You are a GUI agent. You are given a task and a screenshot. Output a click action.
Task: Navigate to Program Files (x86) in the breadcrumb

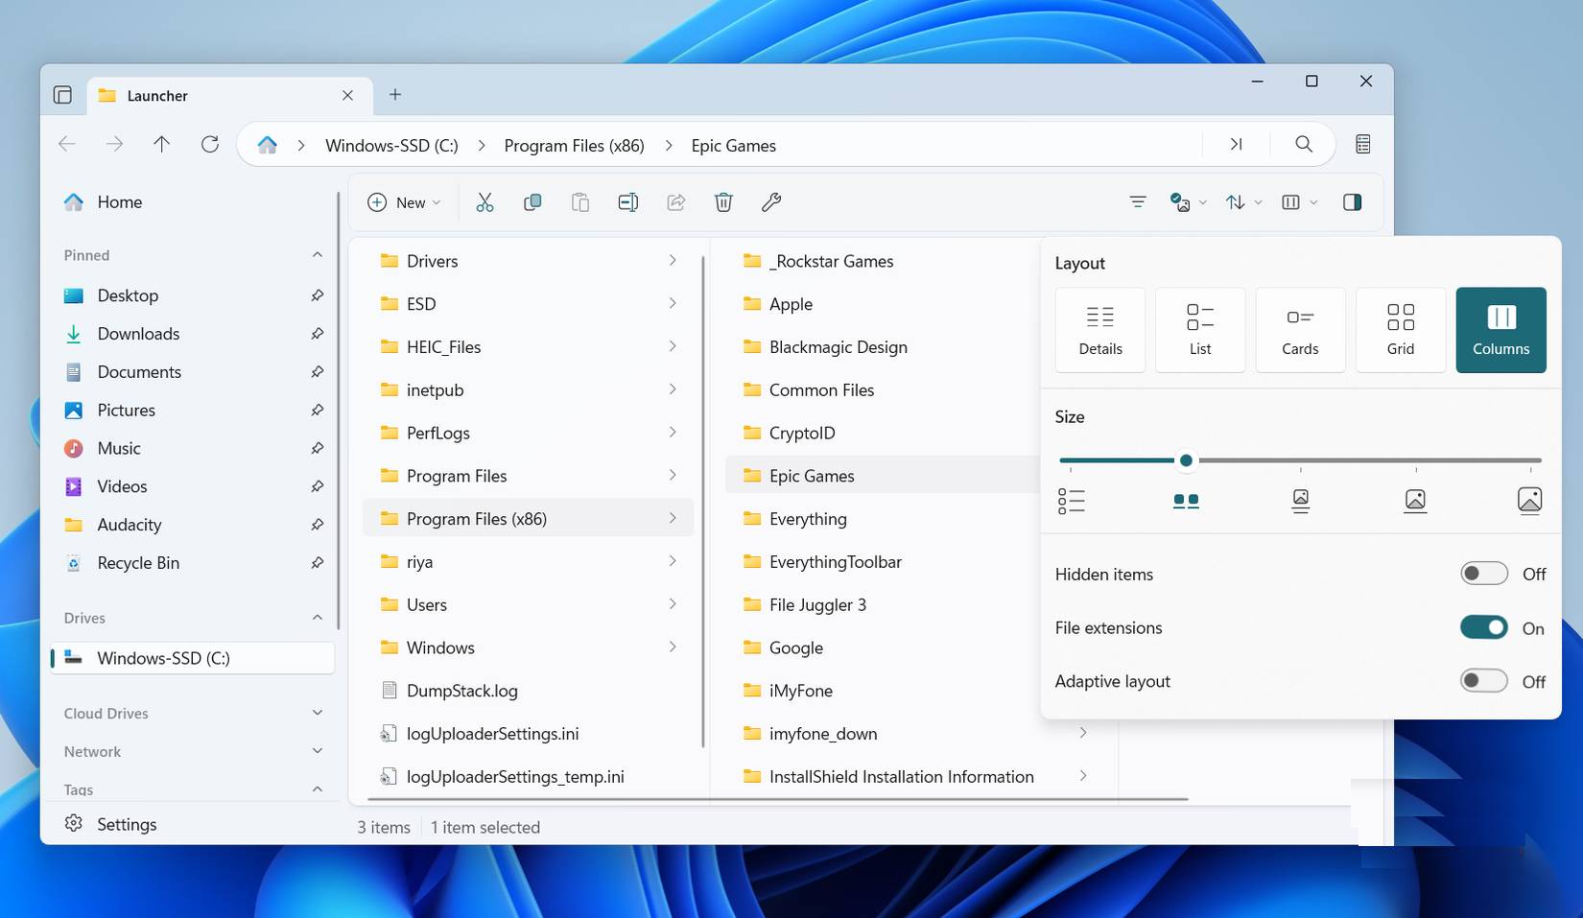[x=574, y=145]
